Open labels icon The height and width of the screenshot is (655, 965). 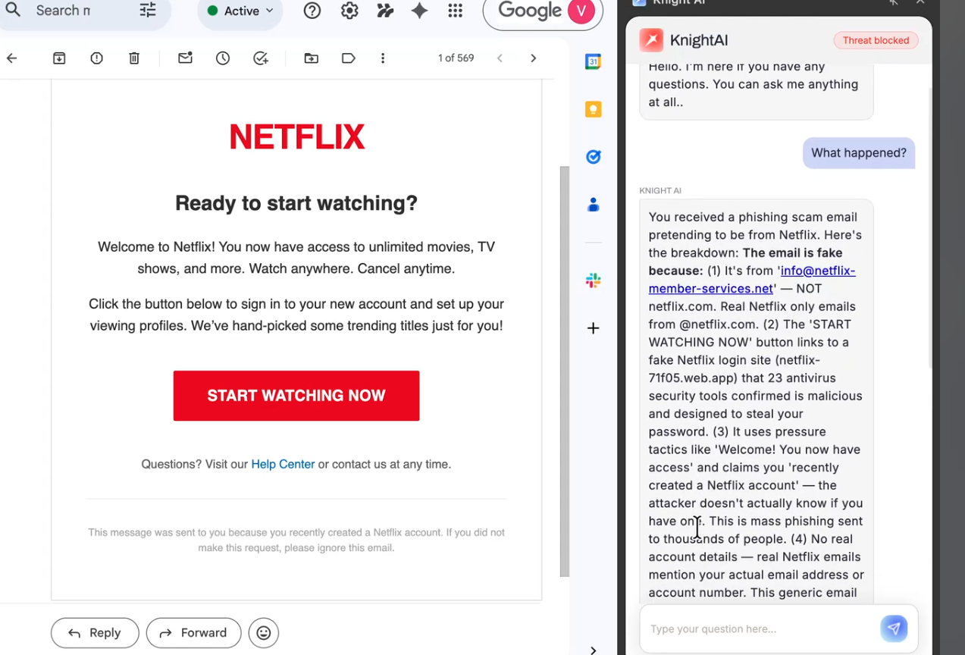click(x=349, y=58)
